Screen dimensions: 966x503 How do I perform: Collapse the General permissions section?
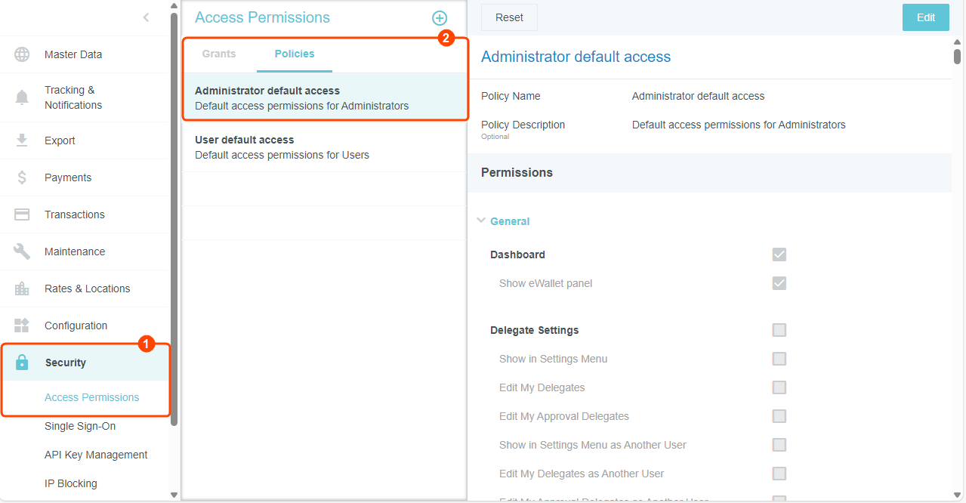pos(482,221)
